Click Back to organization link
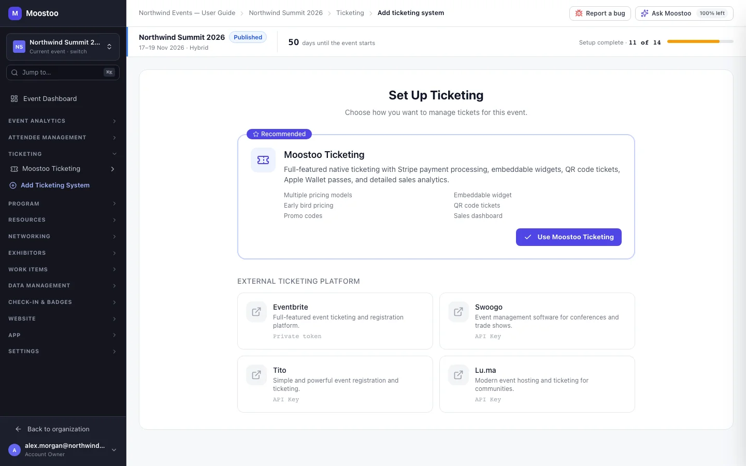Image resolution: width=746 pixels, height=466 pixels. [x=63, y=429]
